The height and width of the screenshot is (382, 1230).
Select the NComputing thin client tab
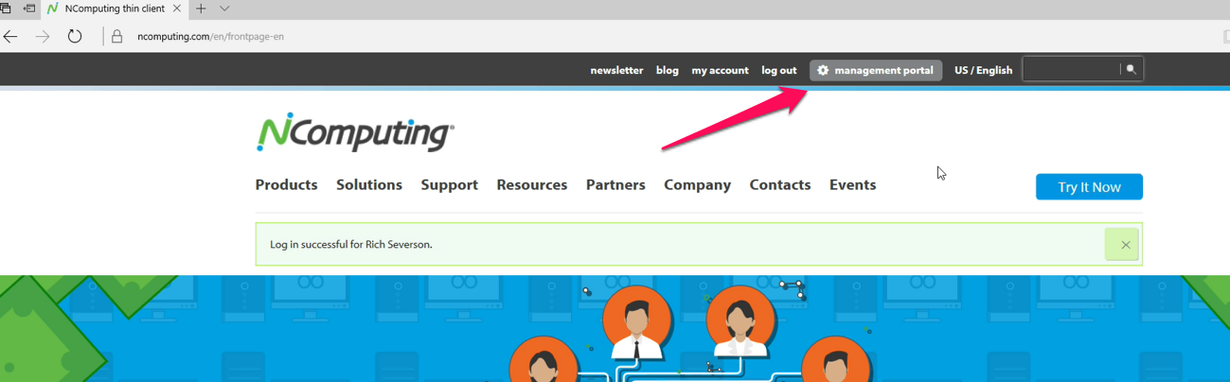115,9
